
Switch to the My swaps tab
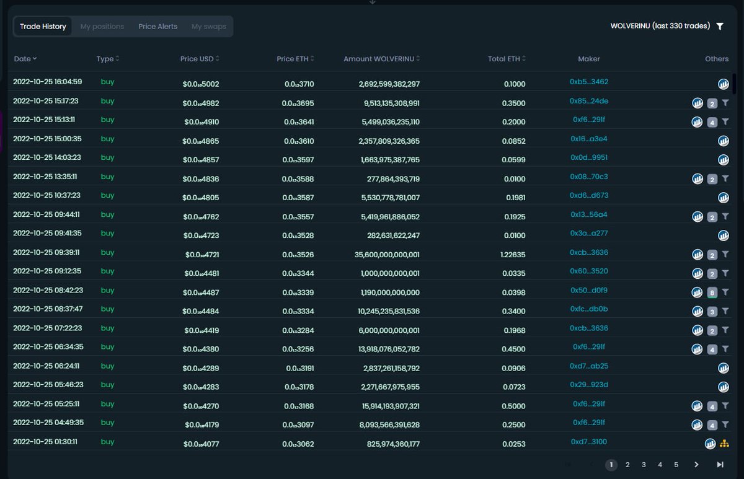click(x=209, y=27)
